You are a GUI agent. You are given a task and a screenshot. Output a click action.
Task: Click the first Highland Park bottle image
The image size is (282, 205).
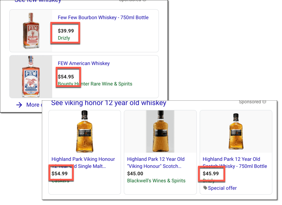click(84, 131)
